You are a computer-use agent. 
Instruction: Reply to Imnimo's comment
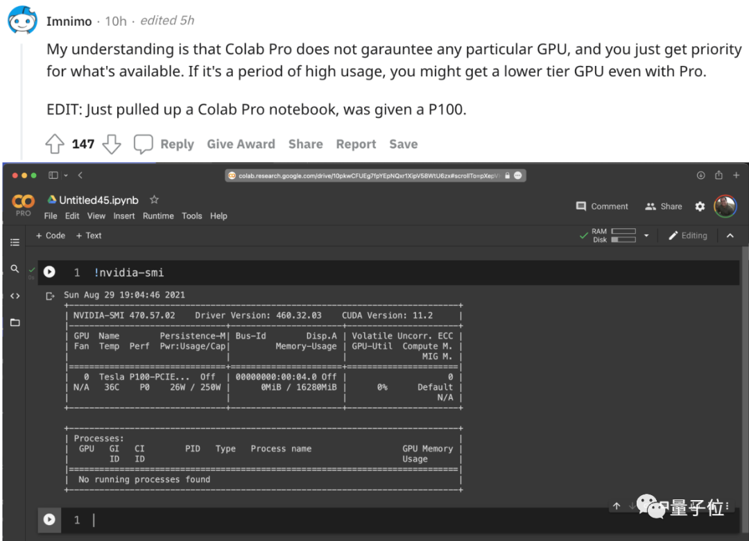click(x=177, y=144)
